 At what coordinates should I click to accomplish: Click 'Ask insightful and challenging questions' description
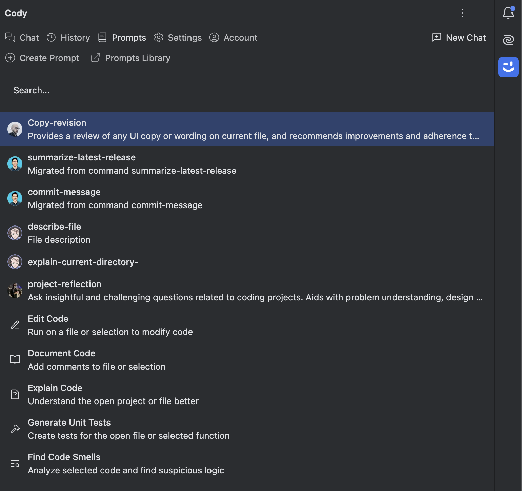coord(255,297)
